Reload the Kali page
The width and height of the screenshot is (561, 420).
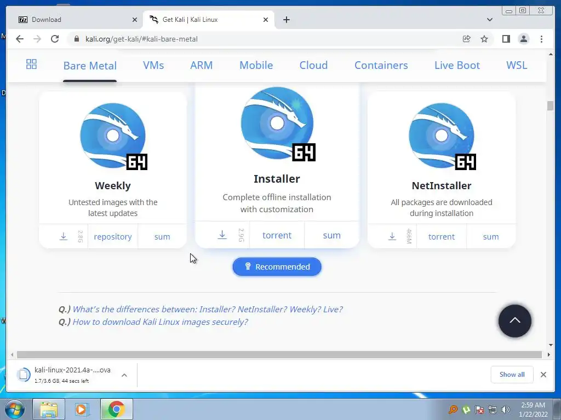coord(55,39)
